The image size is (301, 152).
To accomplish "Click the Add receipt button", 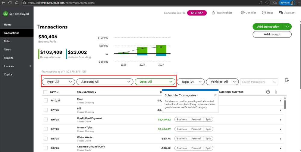I will coord(272,34).
